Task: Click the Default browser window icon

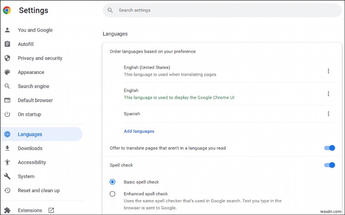Action: coord(7,100)
